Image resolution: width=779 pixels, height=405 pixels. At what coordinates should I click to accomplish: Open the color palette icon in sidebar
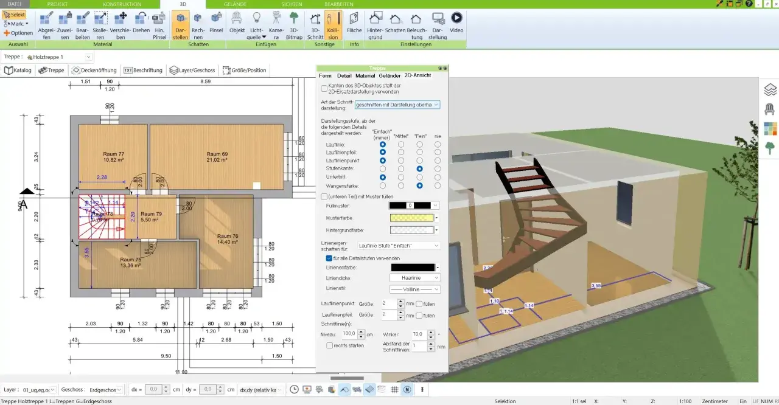[770, 129]
